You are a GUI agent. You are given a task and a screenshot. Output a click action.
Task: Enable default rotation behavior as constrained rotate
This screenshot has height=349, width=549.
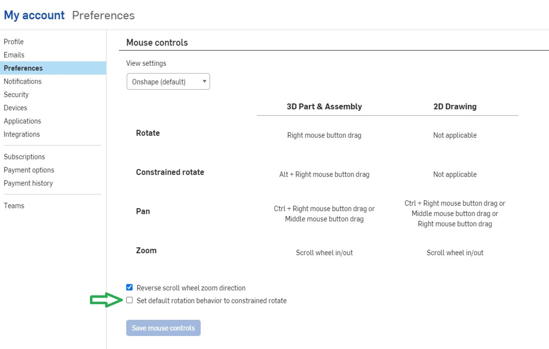click(x=129, y=300)
